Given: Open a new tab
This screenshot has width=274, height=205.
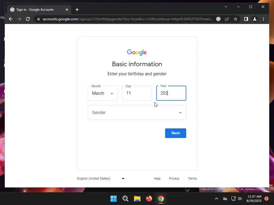Looking at the screenshot, I should click(77, 10).
